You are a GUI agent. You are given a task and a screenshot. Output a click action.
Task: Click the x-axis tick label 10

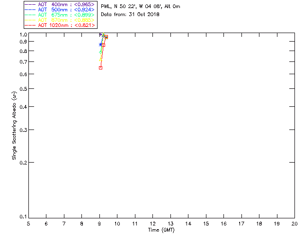(x=117, y=224)
